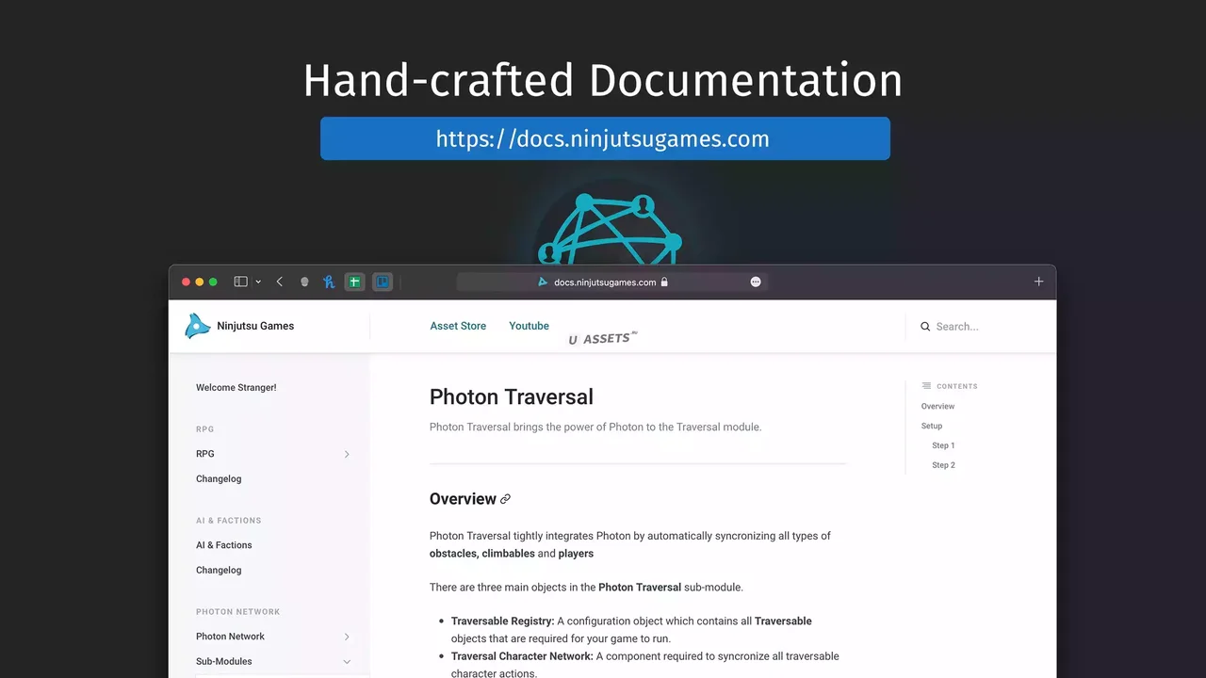
Task: Click the RPG section header label
Action: coord(205,429)
